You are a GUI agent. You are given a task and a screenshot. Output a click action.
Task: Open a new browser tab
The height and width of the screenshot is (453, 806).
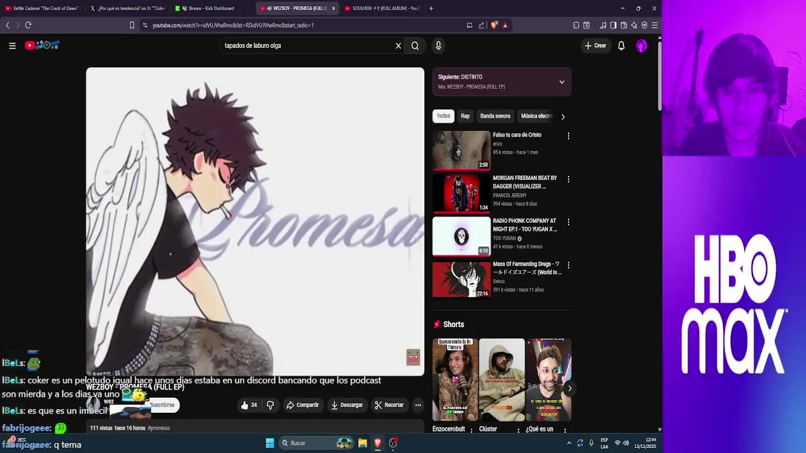click(x=431, y=8)
